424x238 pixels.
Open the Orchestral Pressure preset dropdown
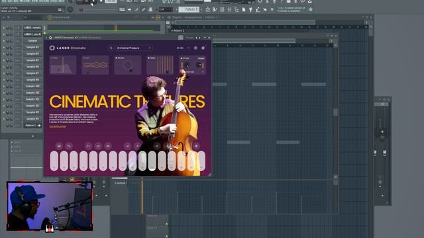pyautogui.click(x=134, y=48)
